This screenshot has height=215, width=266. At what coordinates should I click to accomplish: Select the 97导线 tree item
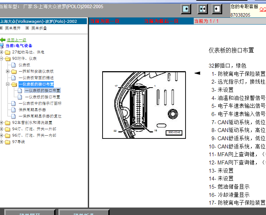[x=19, y=142]
